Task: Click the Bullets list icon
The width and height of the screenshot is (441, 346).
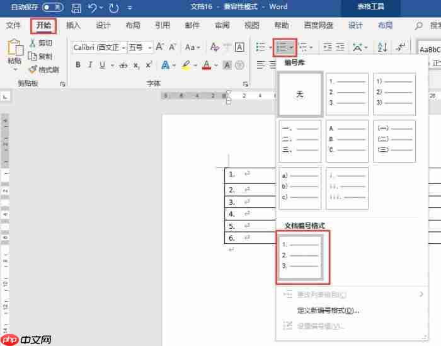Action: [260, 47]
